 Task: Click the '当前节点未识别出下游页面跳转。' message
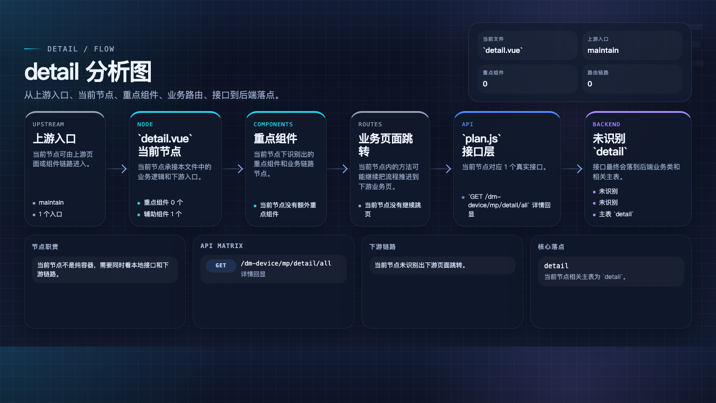tap(422, 265)
